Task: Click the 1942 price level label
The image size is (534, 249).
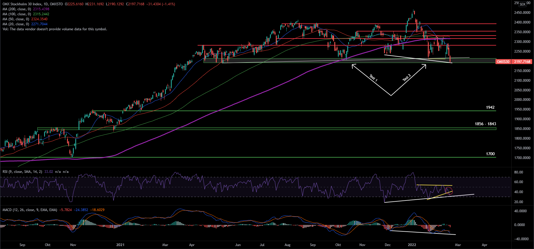Action: [x=490, y=108]
